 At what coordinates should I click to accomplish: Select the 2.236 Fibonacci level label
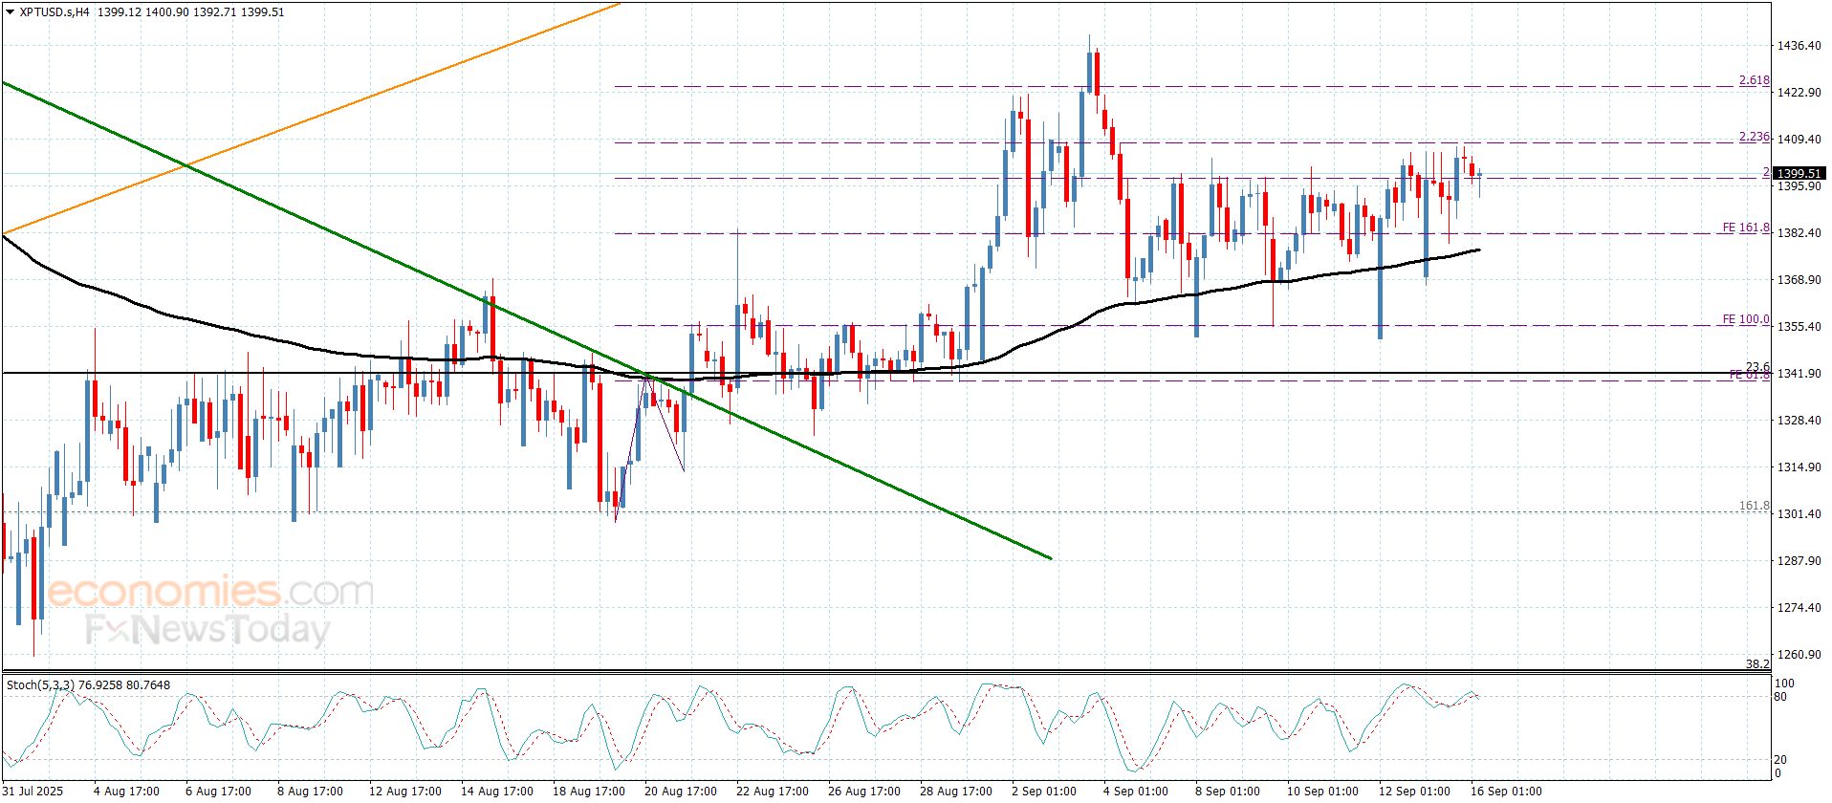click(x=1754, y=137)
